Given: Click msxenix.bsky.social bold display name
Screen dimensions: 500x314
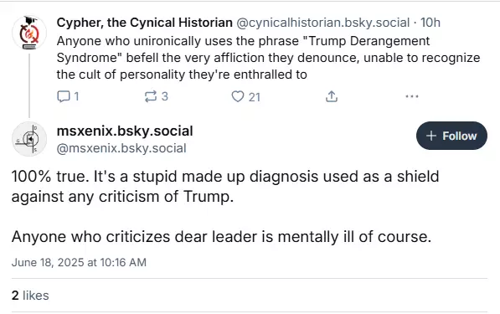Looking at the screenshot, I should (x=125, y=131).
